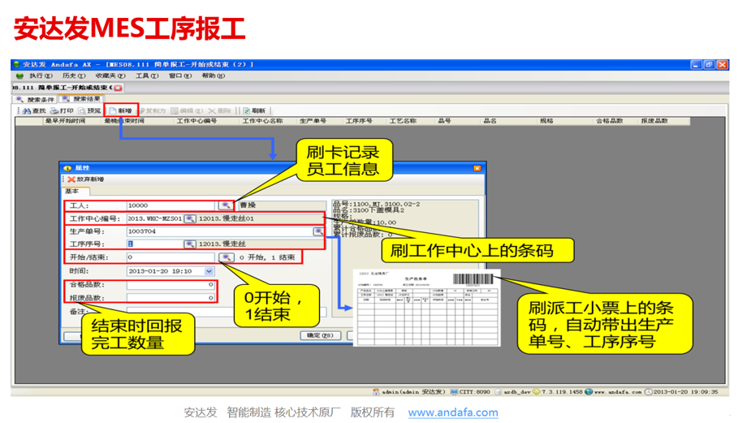747x423 pixels.
Task: Close the 属性 dialog with its orange X
Action: pyautogui.click(x=477, y=168)
